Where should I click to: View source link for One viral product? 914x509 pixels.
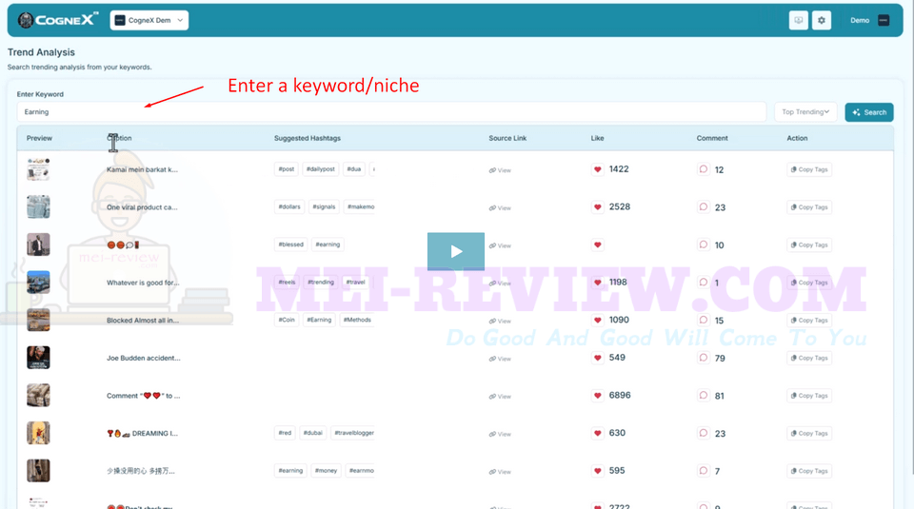500,208
